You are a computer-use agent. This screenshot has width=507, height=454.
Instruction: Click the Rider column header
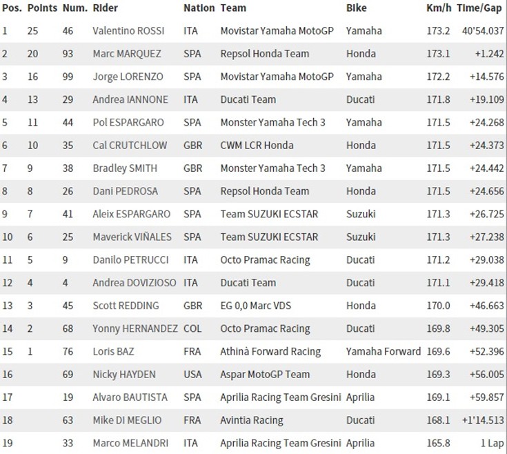(105, 8)
